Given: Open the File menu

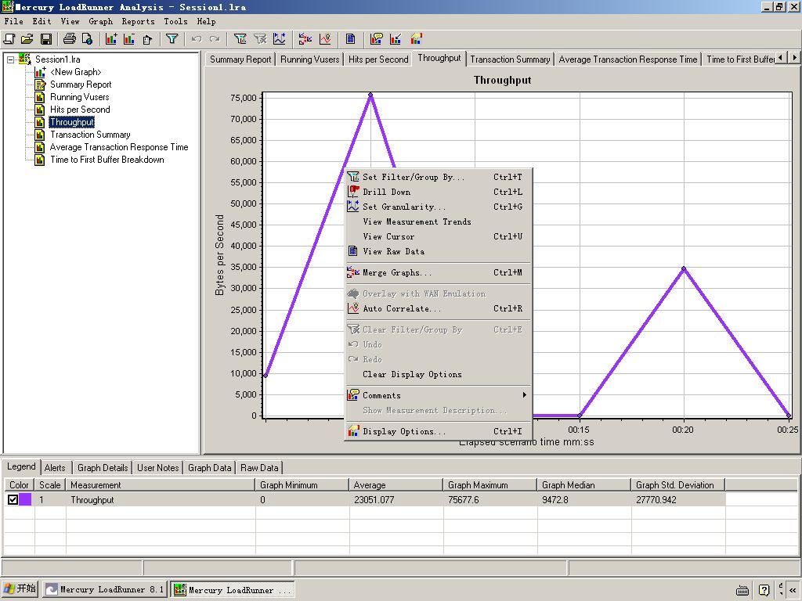Looking at the screenshot, I should [x=14, y=21].
